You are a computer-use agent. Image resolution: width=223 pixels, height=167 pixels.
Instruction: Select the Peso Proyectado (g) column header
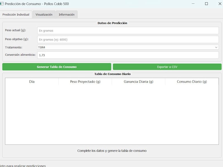85,82
